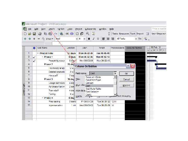
Task: Outdent the task with the left arrow
Action: tap(25, 39)
